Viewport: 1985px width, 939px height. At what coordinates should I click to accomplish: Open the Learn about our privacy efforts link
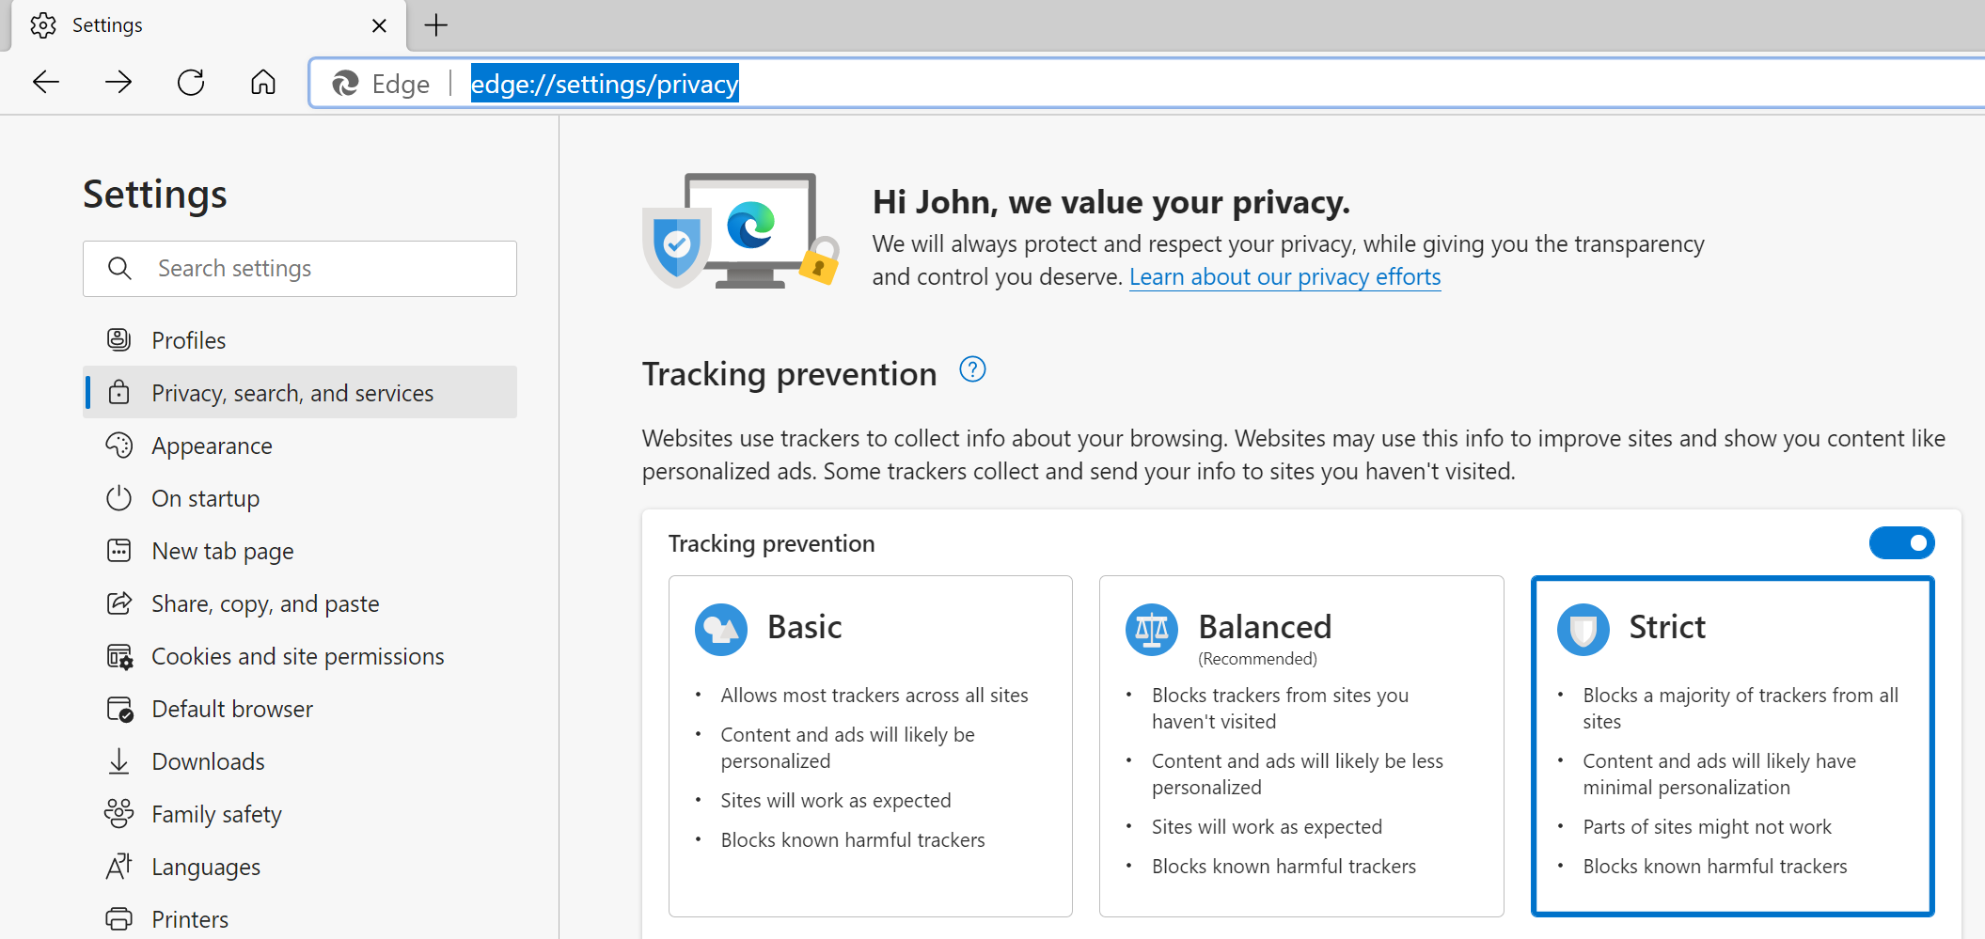click(x=1284, y=276)
